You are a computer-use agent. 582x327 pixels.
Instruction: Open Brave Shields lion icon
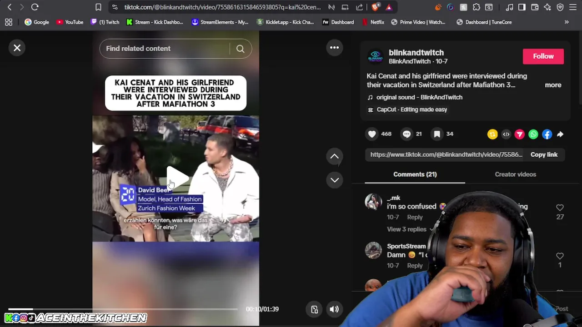click(x=375, y=7)
